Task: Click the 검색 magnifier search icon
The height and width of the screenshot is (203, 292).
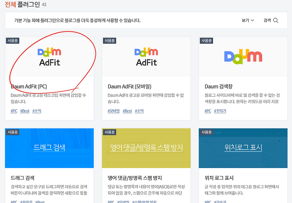Action: tap(276, 20)
